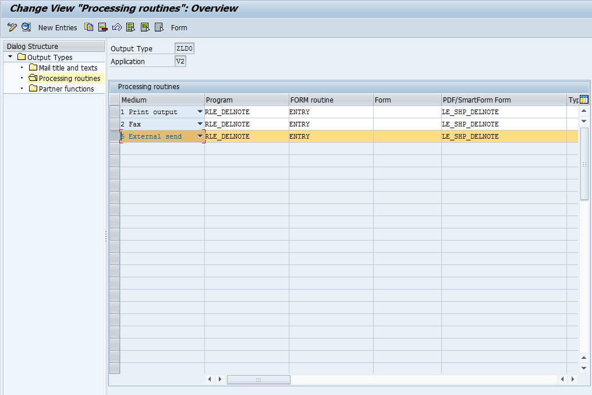This screenshot has height=395, width=592.
Task: Collapse the Output Types tree node
Action: click(10, 57)
